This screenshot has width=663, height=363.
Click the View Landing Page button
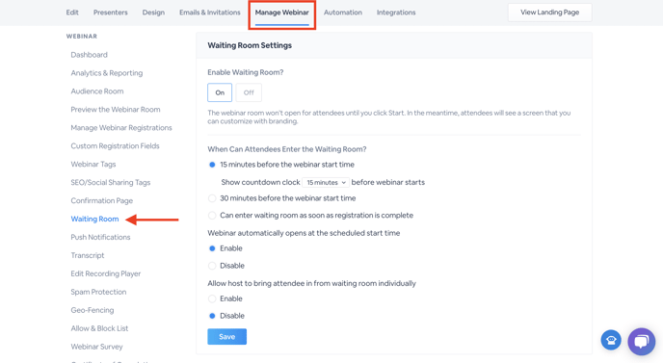tap(549, 13)
